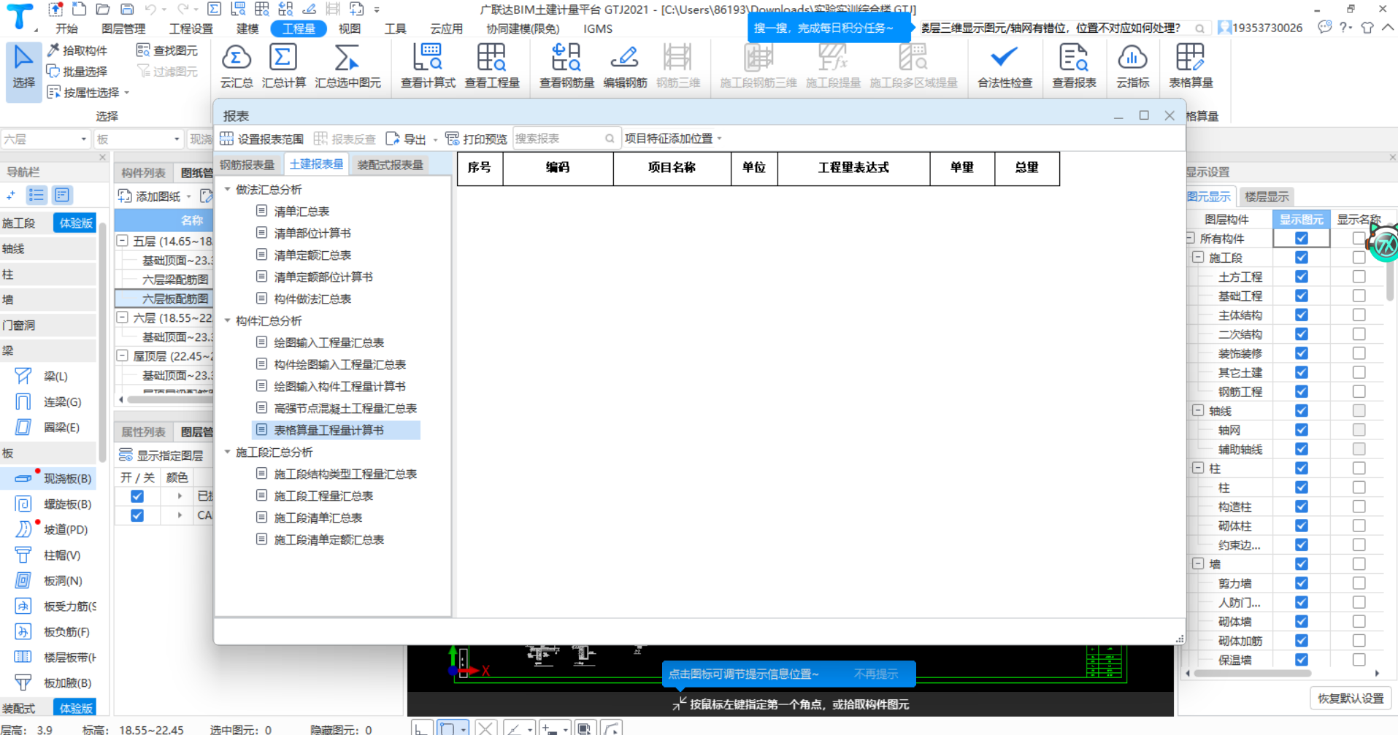Click the 云汇总 cloud summary icon

click(237, 66)
